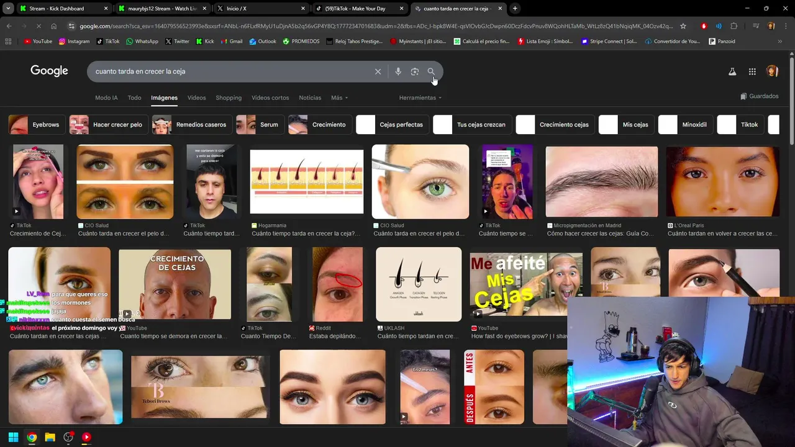Screen dimensions: 795x447
Task: Open the Search Labs flask icon
Action: tap(732, 71)
